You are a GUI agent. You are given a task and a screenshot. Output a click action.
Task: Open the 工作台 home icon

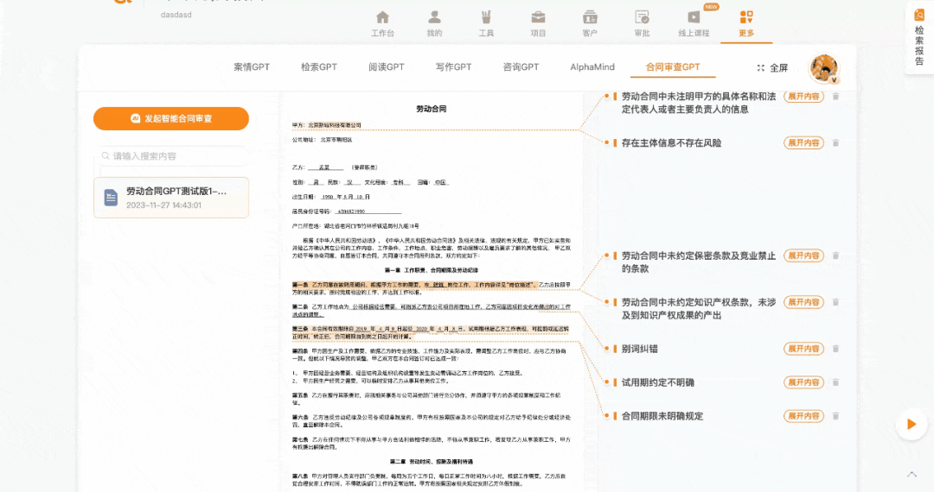382,18
